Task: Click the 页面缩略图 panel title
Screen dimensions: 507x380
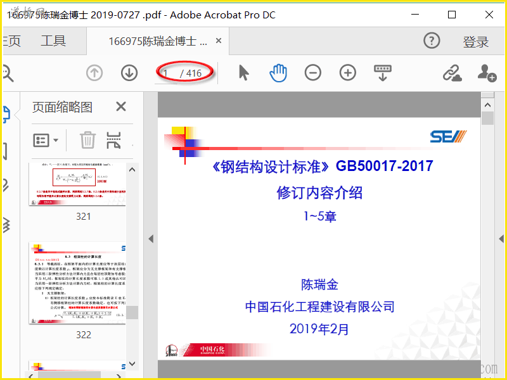Action: (x=62, y=107)
